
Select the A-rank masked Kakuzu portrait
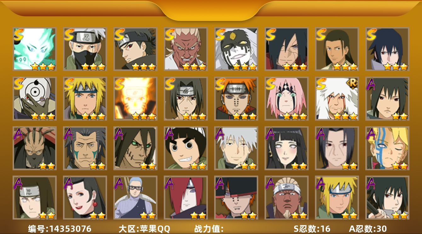[x=35, y=148]
